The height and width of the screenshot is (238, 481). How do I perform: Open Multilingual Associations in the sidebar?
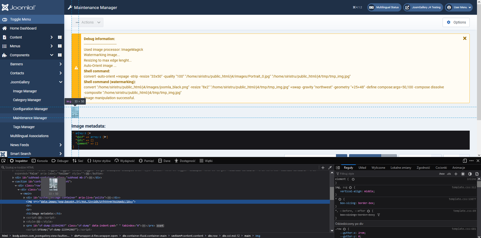[29, 136]
